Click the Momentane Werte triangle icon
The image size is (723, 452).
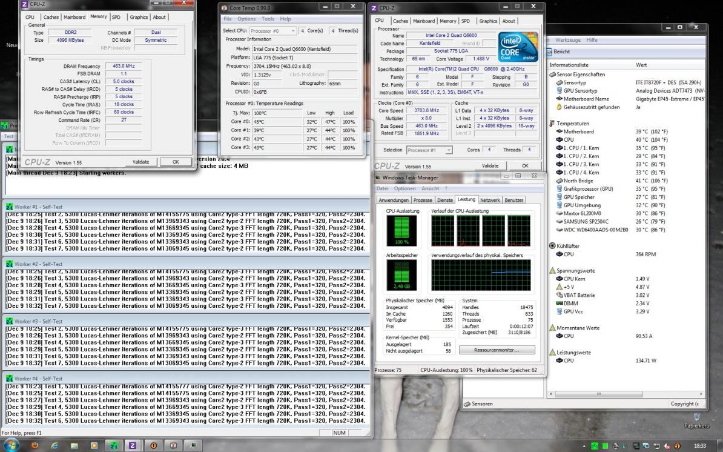tap(552, 327)
